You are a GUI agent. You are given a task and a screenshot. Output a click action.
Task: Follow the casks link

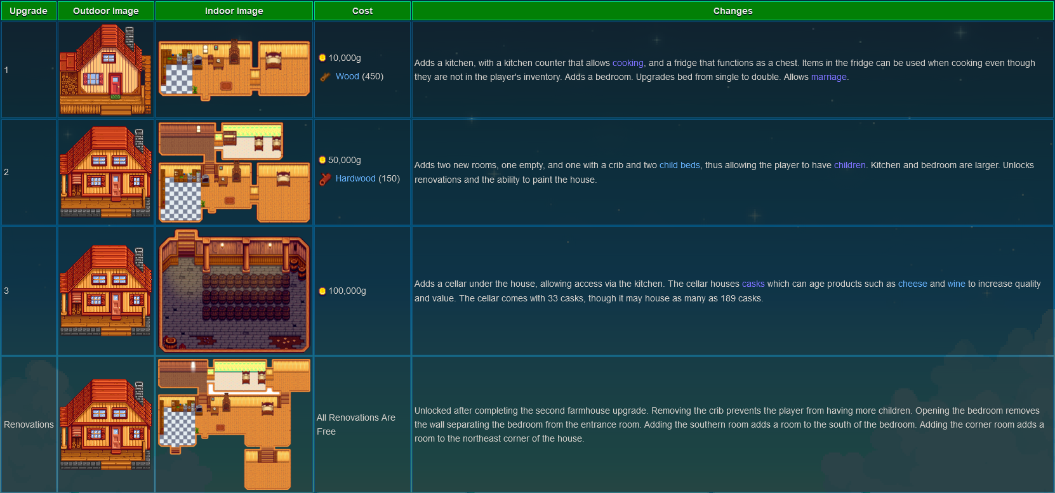[x=753, y=284]
